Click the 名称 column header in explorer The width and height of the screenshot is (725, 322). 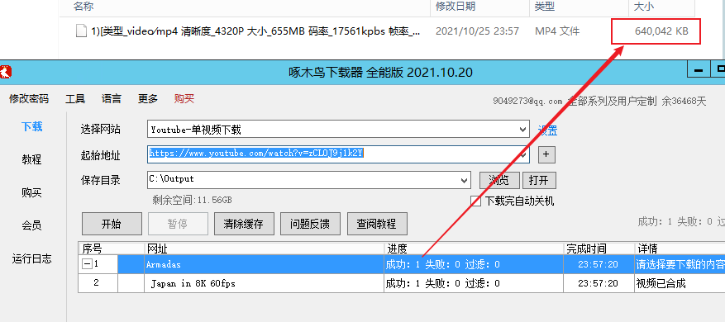coord(83,7)
